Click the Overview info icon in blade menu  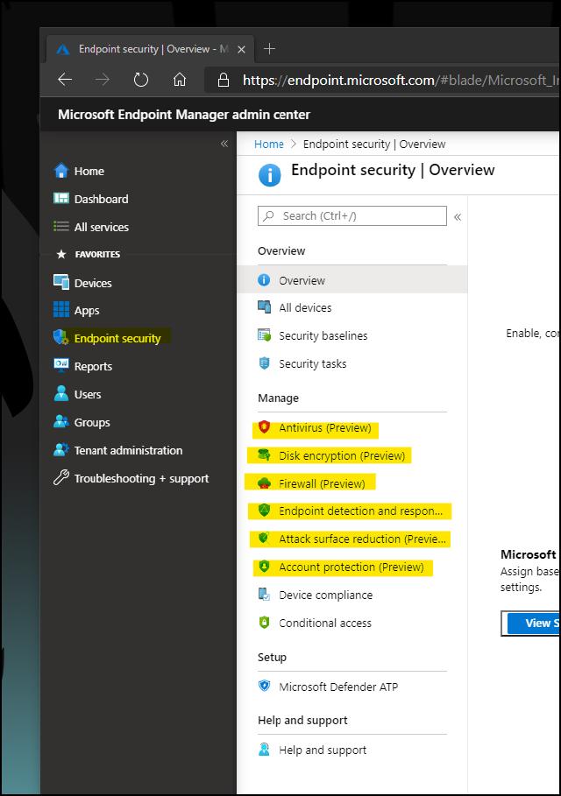tap(264, 279)
